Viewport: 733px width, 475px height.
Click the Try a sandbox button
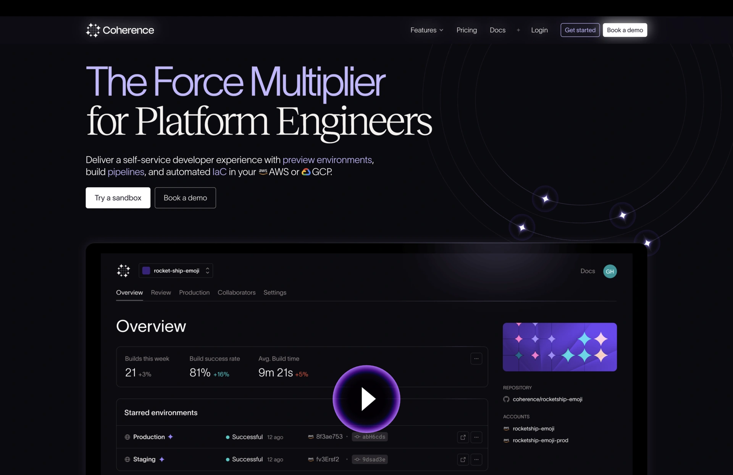118,198
